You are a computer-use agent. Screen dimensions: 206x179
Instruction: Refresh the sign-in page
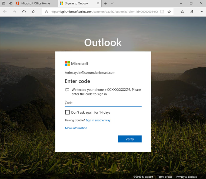[24, 12]
